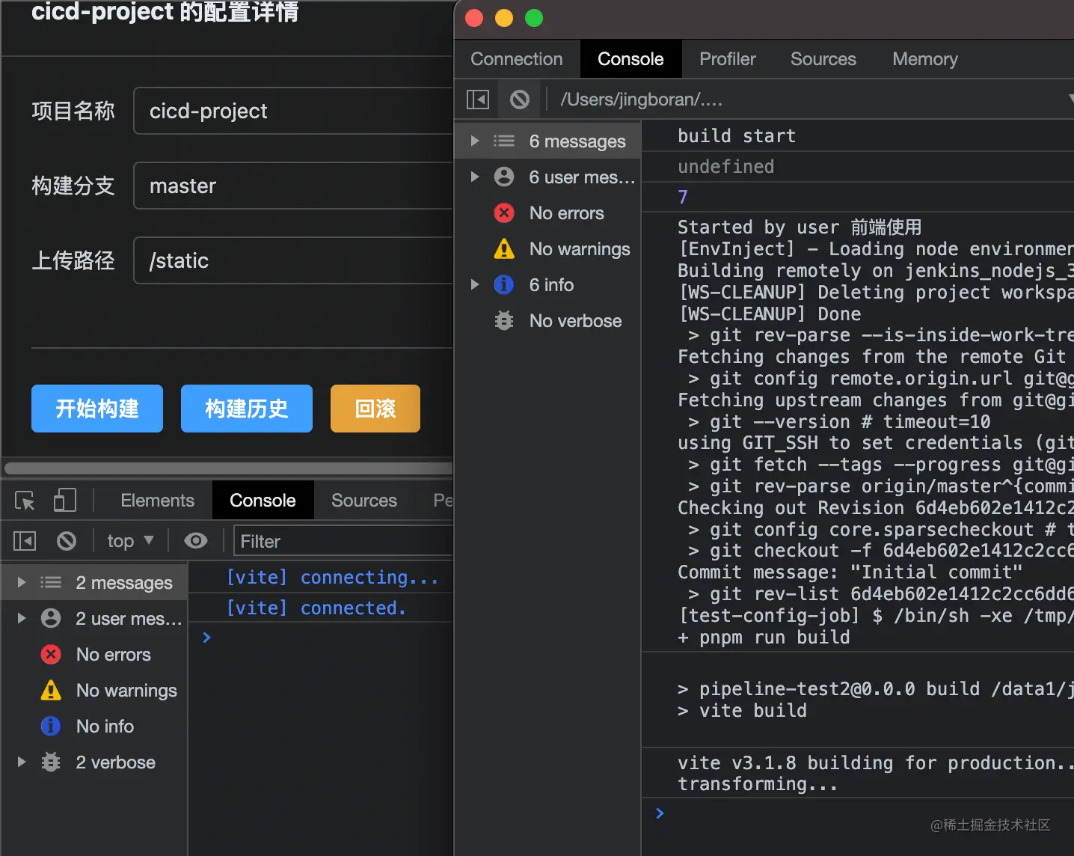
Task: Click the 'No errors' label in right window
Action: [566, 213]
